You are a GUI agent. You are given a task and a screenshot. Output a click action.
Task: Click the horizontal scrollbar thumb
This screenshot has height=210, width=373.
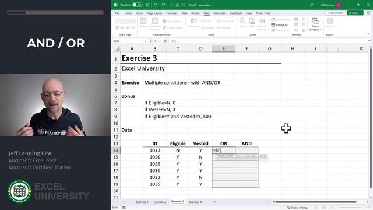[x=316, y=202]
